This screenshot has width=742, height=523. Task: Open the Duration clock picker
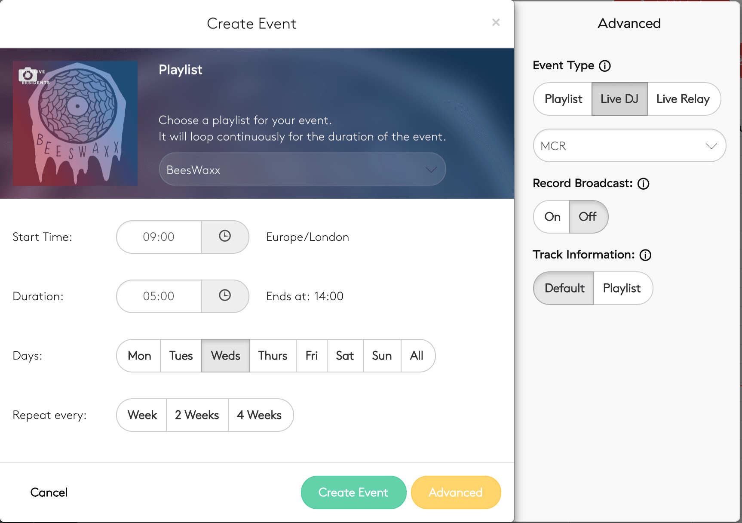click(225, 296)
